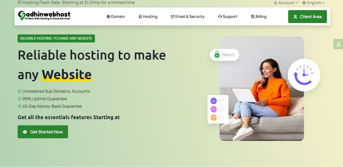Click the rocket icon on right edge

(x=338, y=44)
